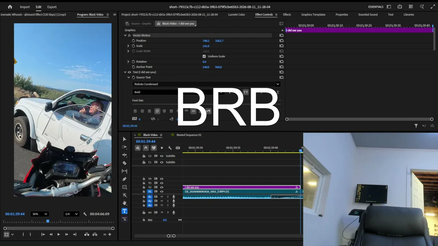Image resolution: width=438 pixels, height=246 pixels.
Task: Open the 1/4 playback resolution dropdown
Action: tap(71, 214)
